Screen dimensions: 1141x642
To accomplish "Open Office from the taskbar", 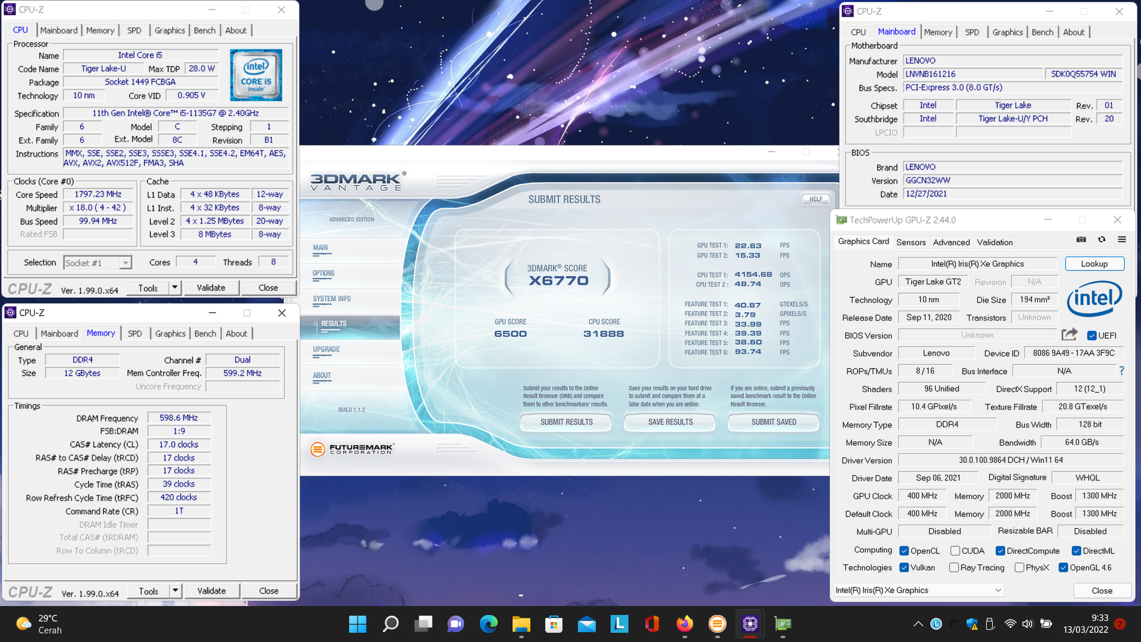I will [x=652, y=624].
